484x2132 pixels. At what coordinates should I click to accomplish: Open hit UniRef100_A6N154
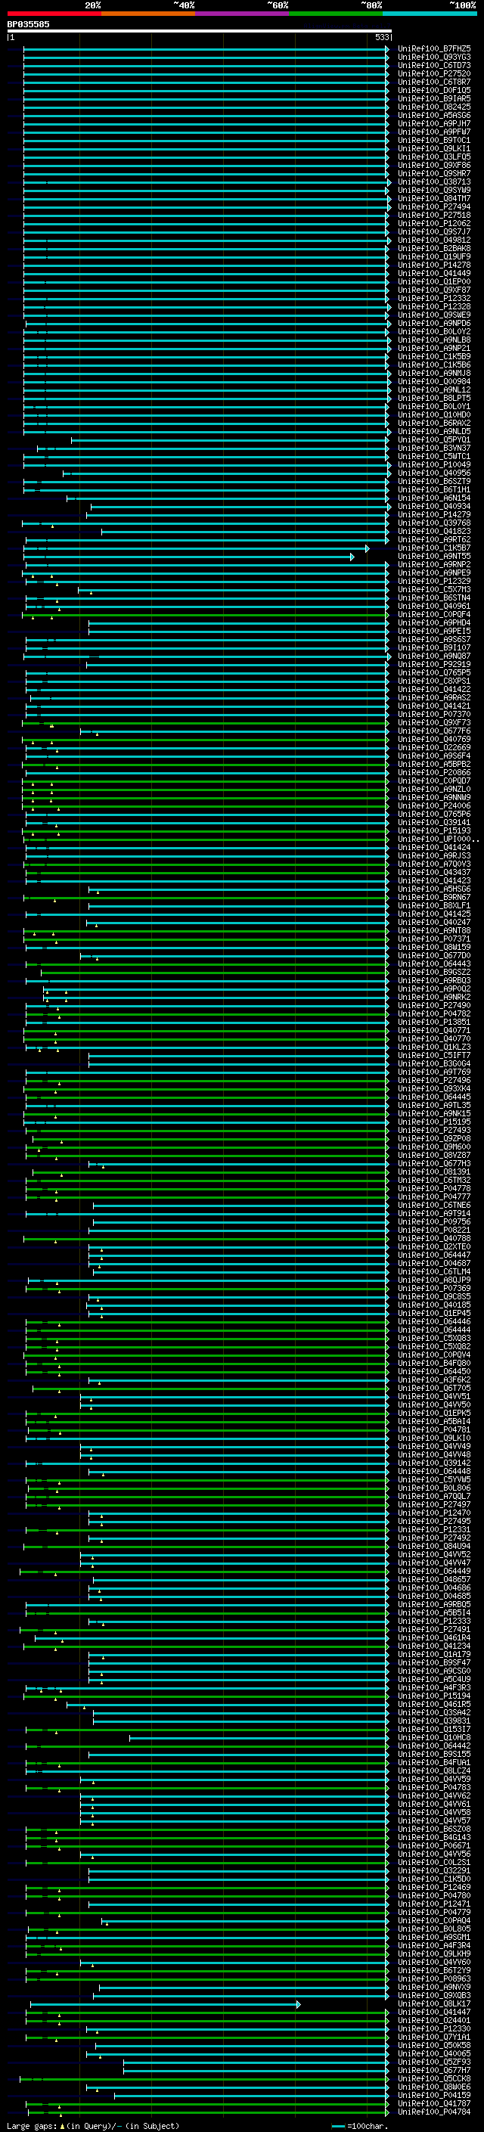coord(434,498)
